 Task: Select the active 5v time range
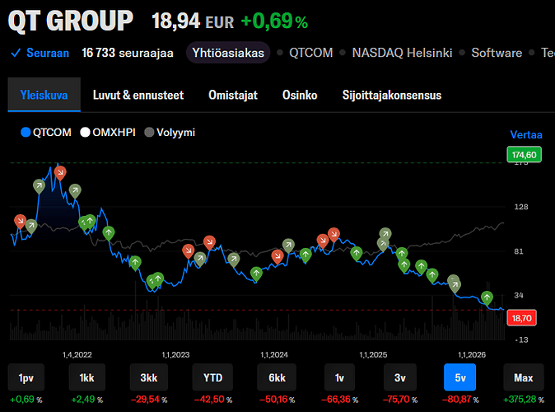pos(460,377)
